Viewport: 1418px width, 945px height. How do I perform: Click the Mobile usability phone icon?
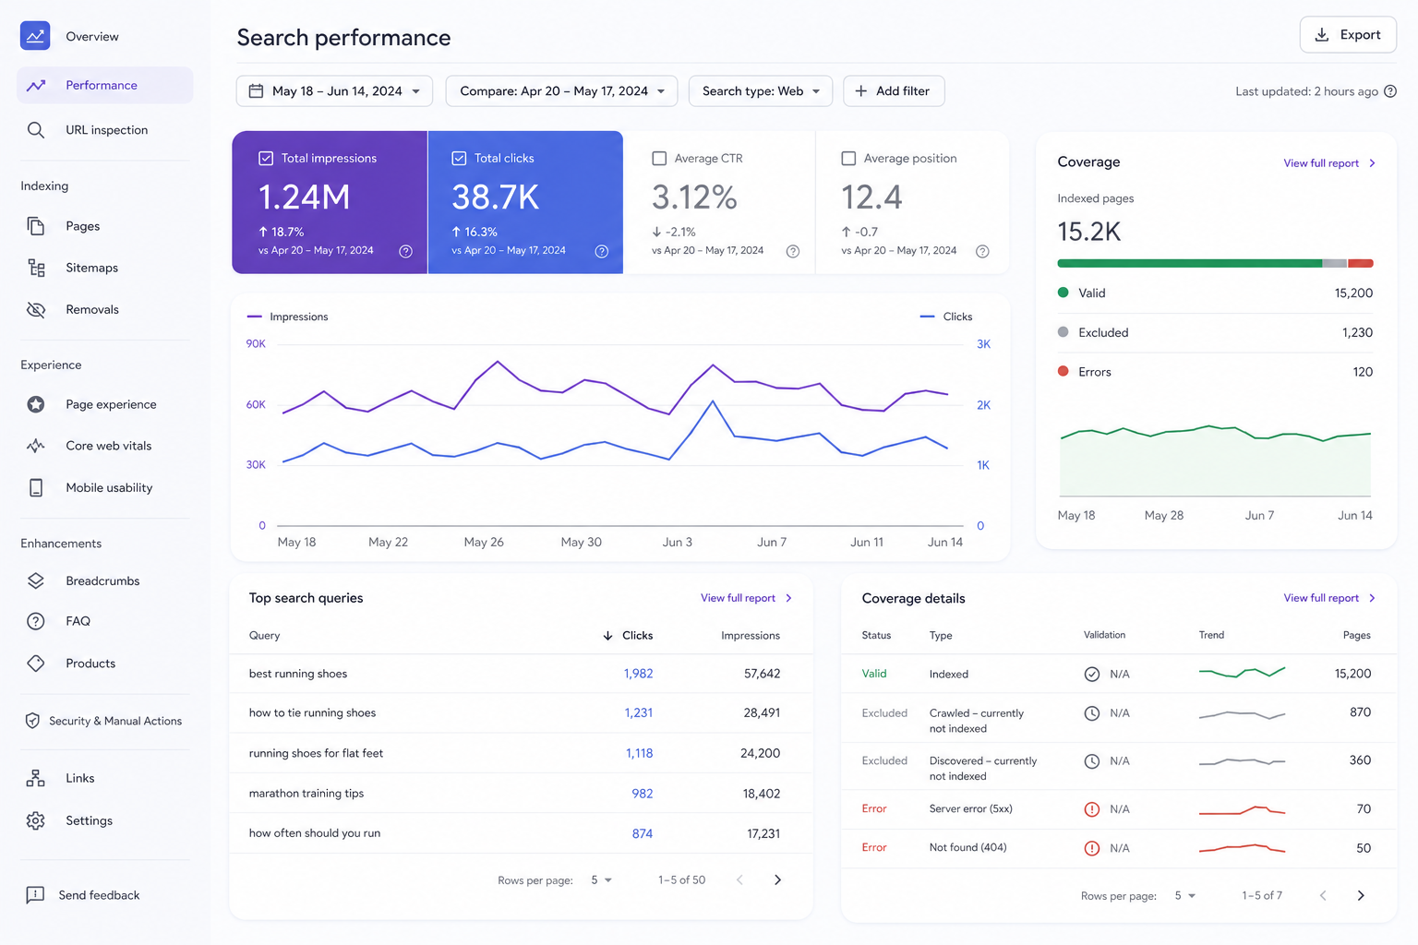[36, 487]
